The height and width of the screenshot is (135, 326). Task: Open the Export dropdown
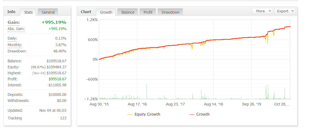pyautogui.click(x=285, y=11)
